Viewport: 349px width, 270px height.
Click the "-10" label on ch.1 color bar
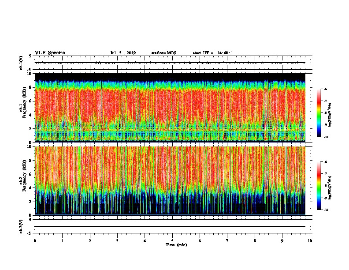pos(326,137)
